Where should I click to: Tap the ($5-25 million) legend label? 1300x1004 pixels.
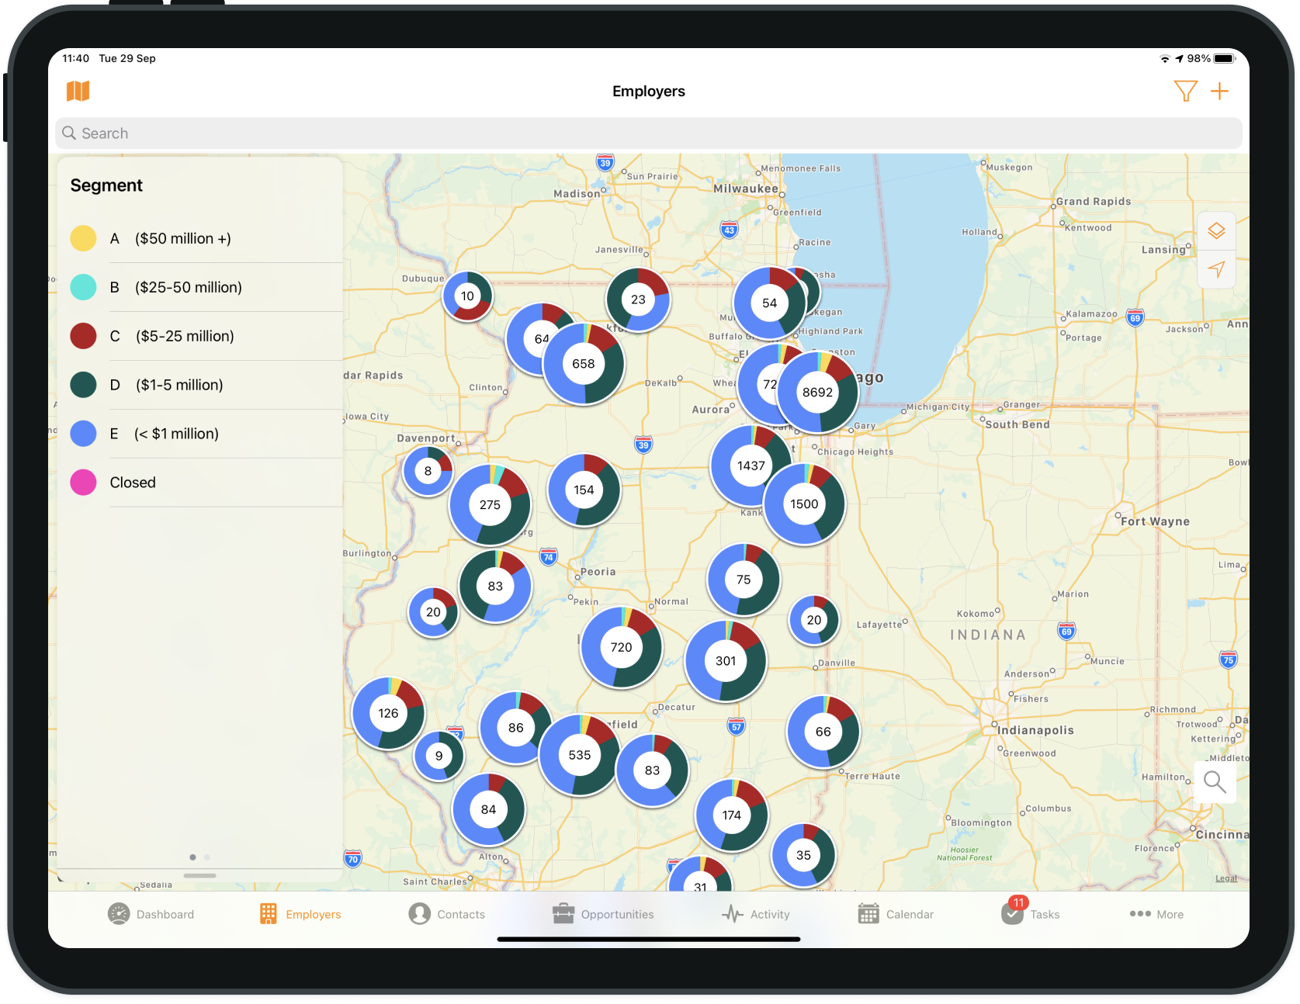pyautogui.click(x=185, y=336)
